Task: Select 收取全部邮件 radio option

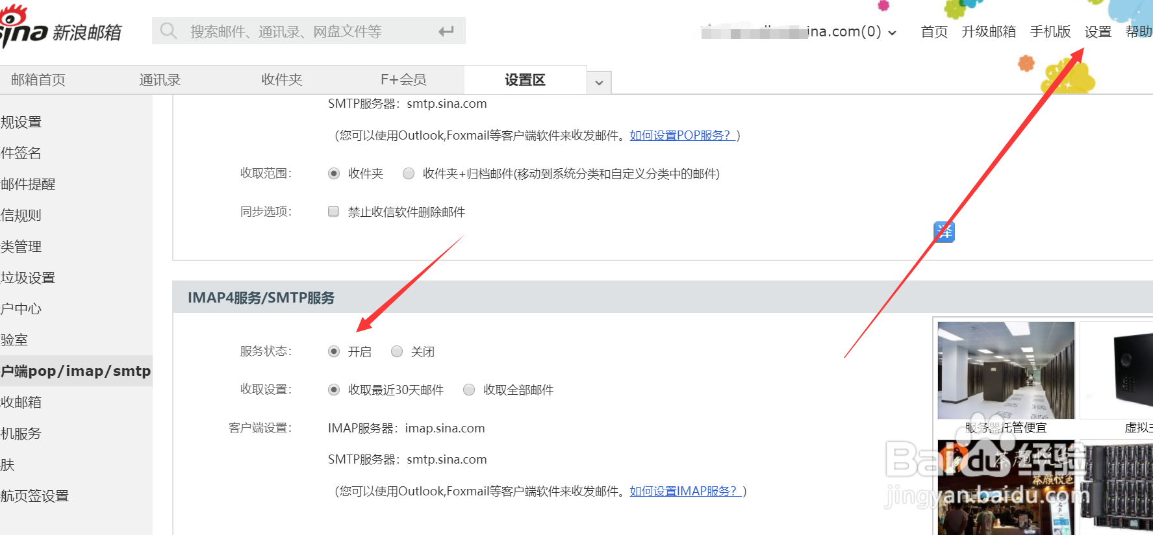Action: tap(469, 390)
